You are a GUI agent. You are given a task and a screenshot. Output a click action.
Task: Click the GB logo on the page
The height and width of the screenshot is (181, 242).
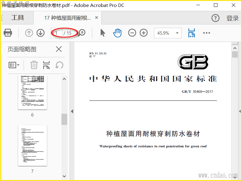coord(193,62)
